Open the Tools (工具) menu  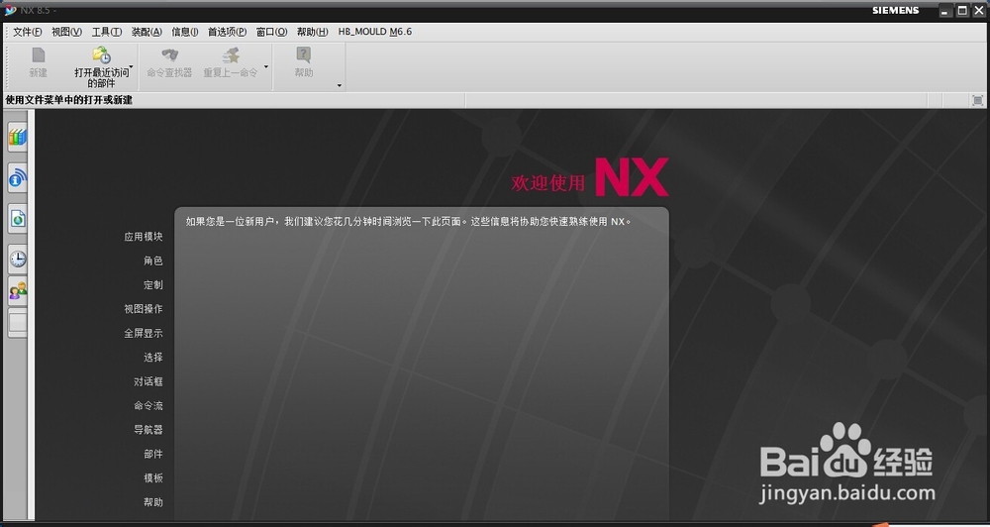tap(106, 32)
